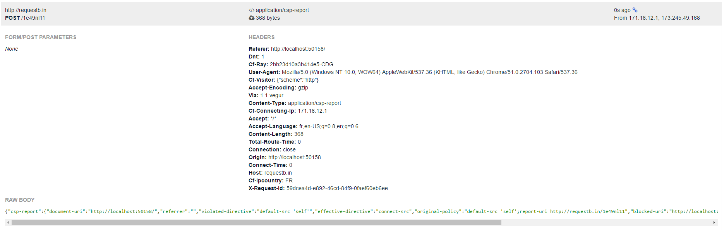Click the POST /1e49nl11 request path
724x230 pixels.
point(25,18)
